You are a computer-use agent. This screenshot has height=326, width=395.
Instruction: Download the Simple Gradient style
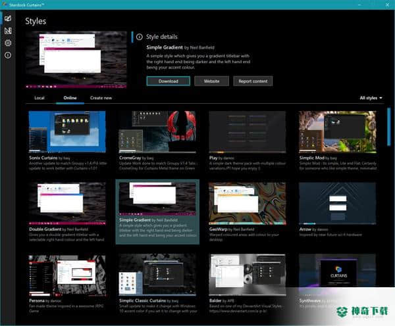point(169,81)
